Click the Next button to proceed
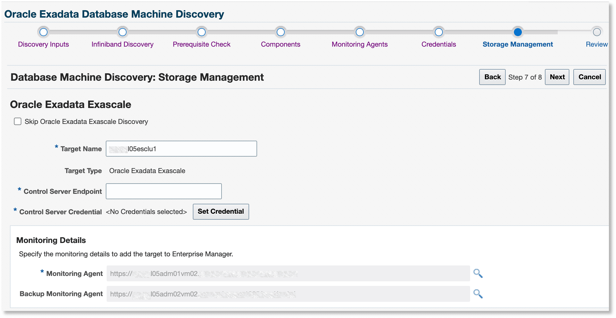The image size is (616, 318). tap(557, 77)
